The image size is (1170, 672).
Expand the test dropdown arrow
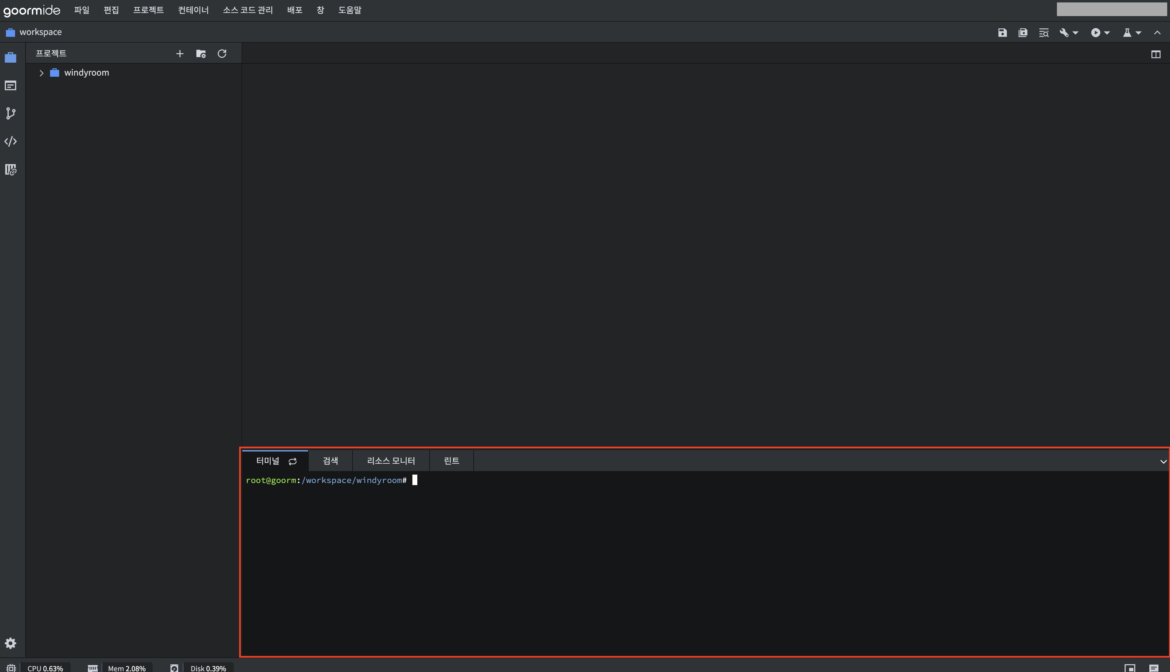point(1138,33)
